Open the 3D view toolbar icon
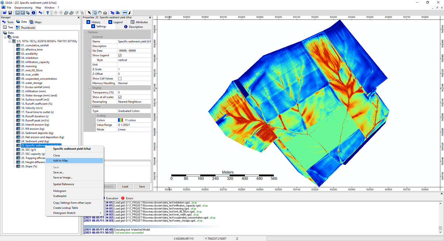This screenshot has width=444, height=241. 112,13
